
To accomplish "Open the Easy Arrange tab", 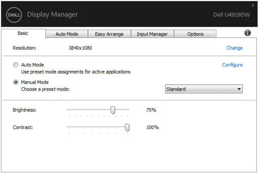I will click(109, 34).
